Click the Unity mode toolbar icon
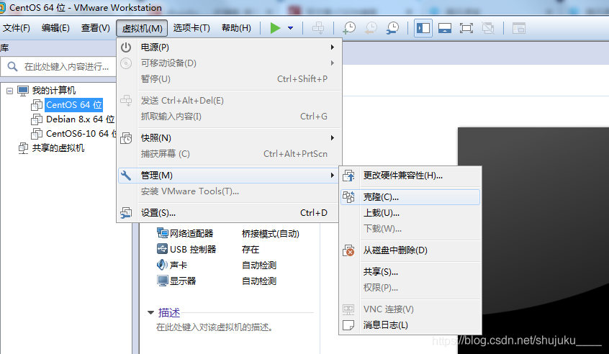The image size is (609, 354). (488, 28)
